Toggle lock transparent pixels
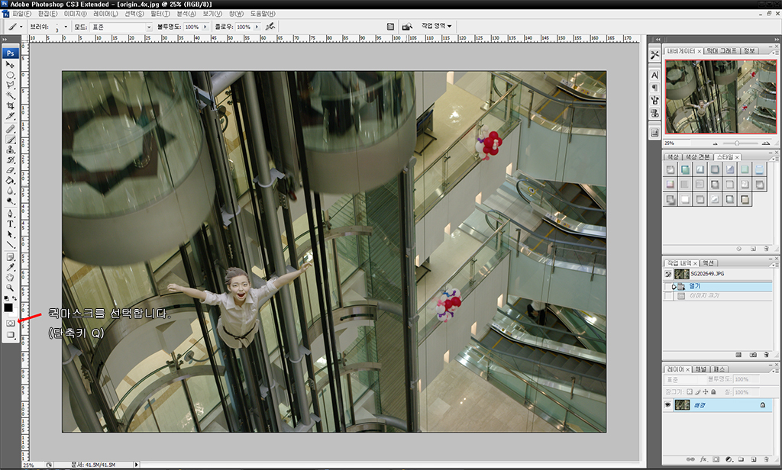Image resolution: width=782 pixels, height=470 pixels. [x=690, y=391]
